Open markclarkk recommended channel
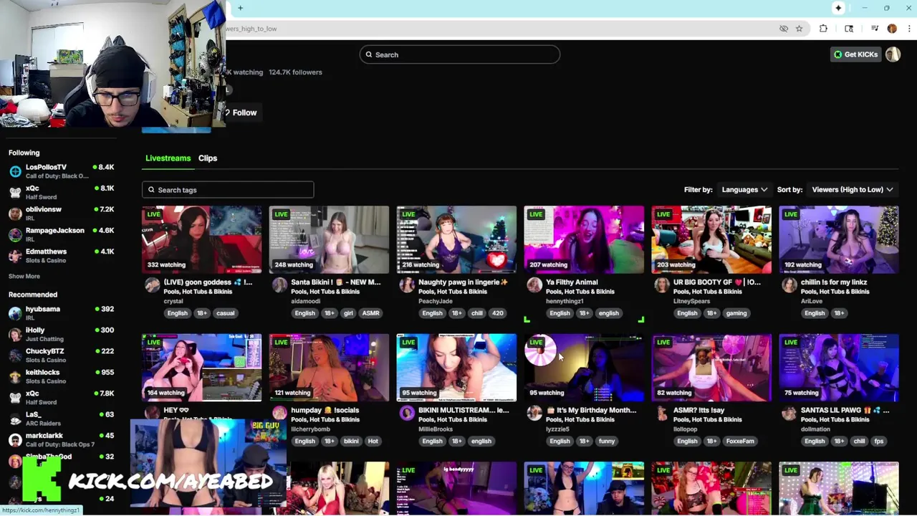This screenshot has width=917, height=516. [x=61, y=440]
